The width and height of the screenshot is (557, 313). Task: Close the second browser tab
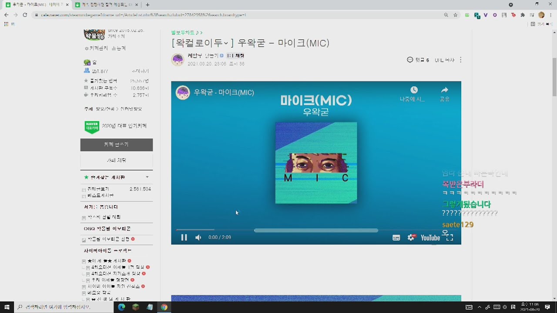coord(137,5)
